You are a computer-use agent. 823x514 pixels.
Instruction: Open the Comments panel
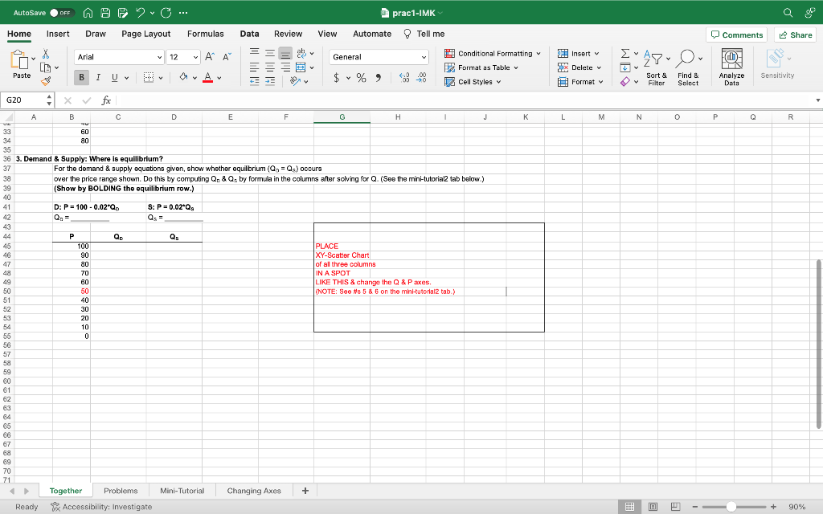(736, 35)
